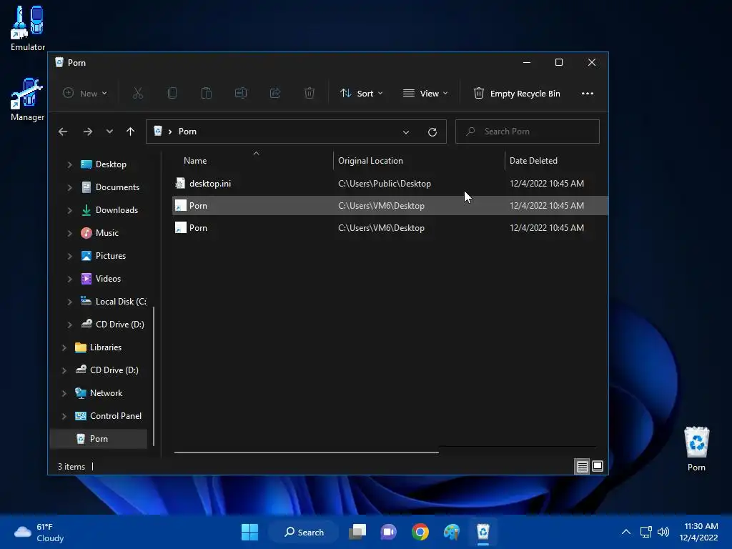Show hidden tray icons chevron

click(x=626, y=532)
